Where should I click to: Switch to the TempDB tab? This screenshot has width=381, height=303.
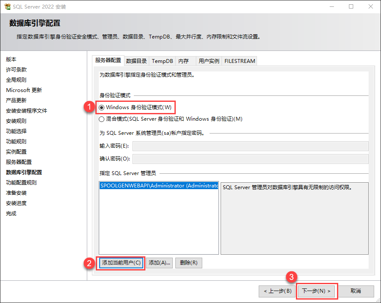tap(162, 61)
